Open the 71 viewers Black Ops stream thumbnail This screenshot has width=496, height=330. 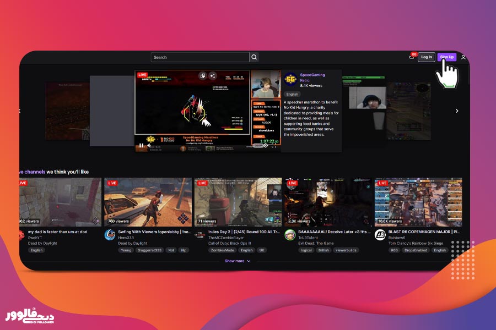point(238,202)
